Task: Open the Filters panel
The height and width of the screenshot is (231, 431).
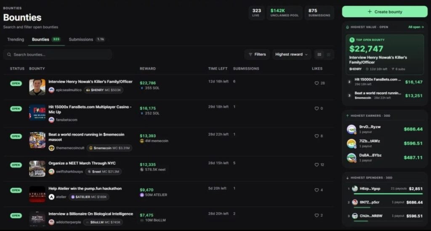Action: tap(257, 54)
